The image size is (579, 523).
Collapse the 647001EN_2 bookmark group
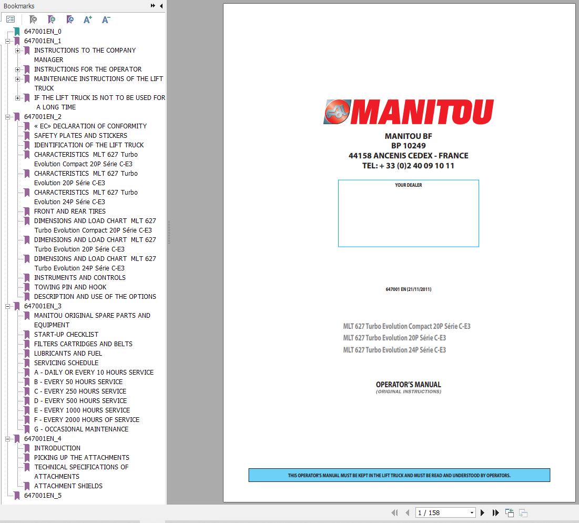6,116
